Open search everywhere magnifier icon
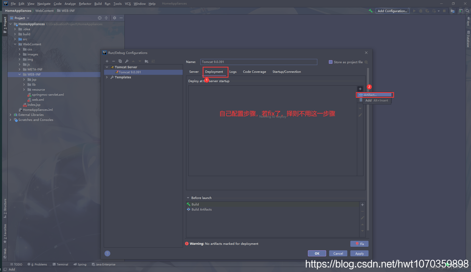 [x=467, y=11]
